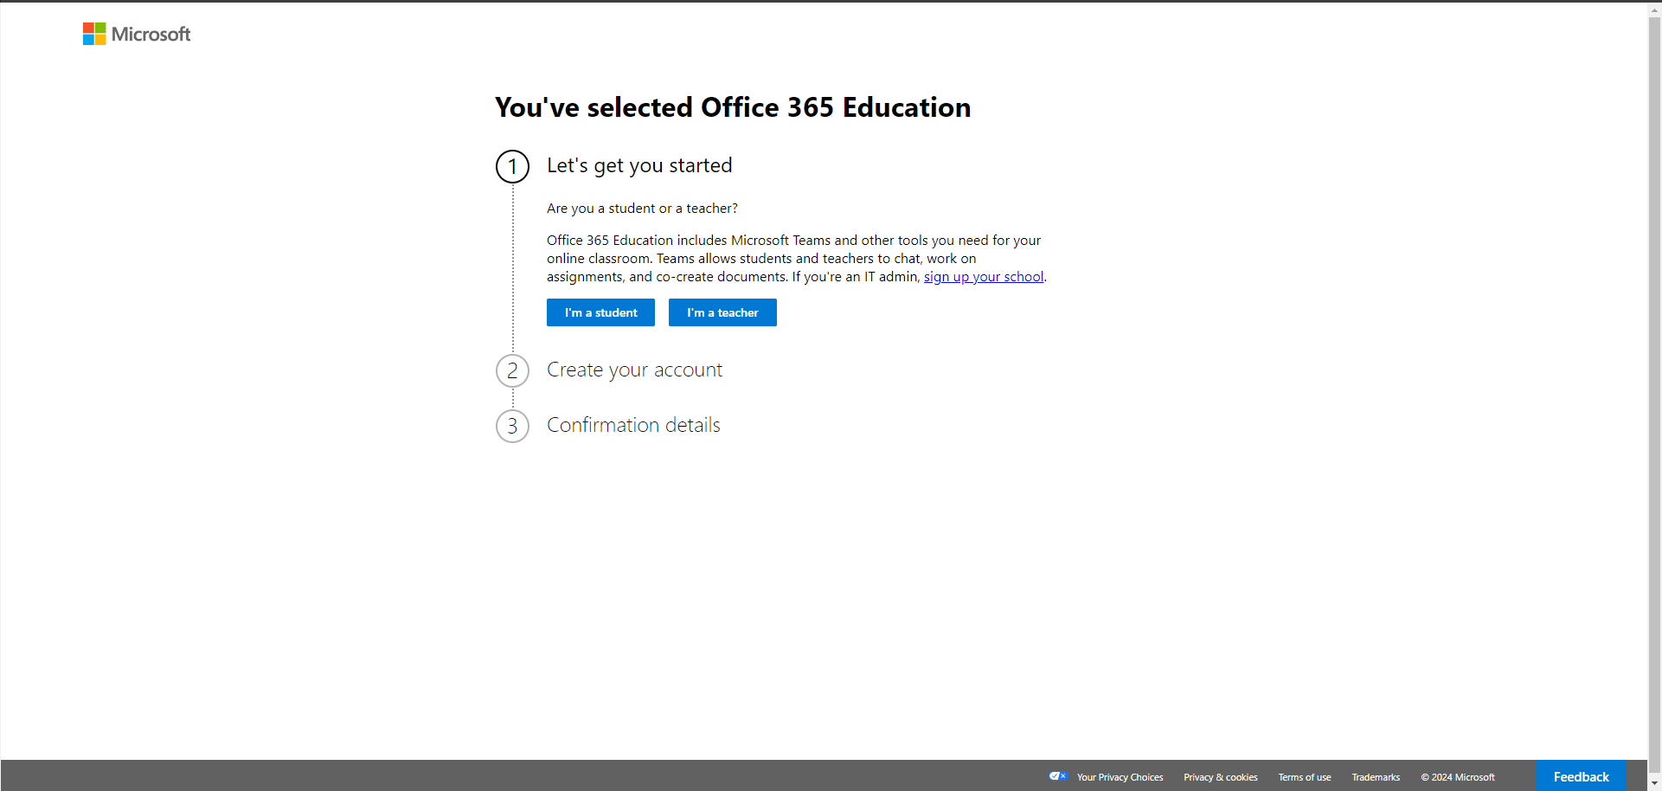Open the Terms of use link
Viewport: 1662px width, 791px height.
pos(1304,777)
